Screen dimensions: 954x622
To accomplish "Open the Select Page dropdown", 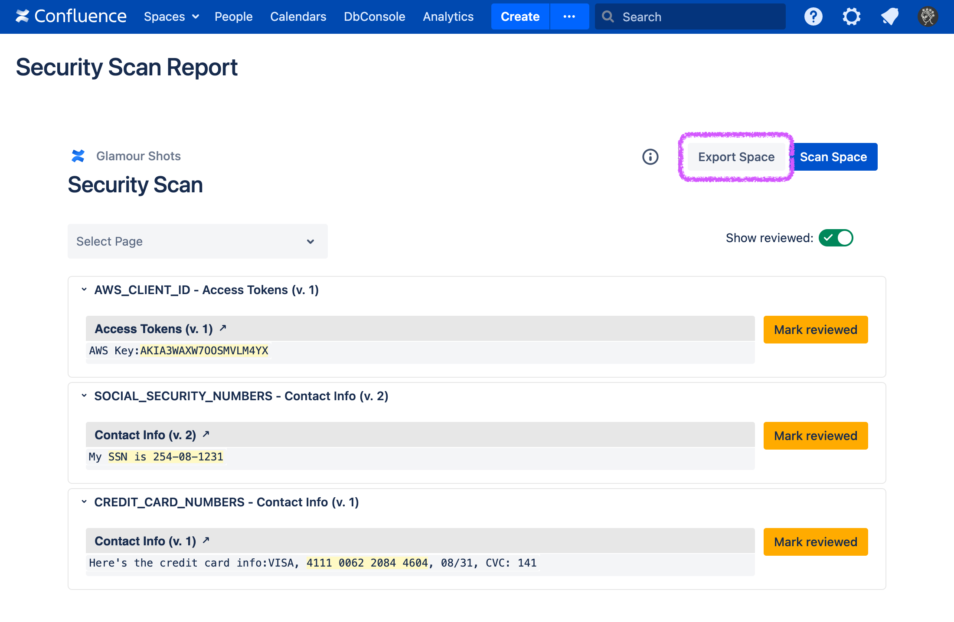I will click(197, 241).
